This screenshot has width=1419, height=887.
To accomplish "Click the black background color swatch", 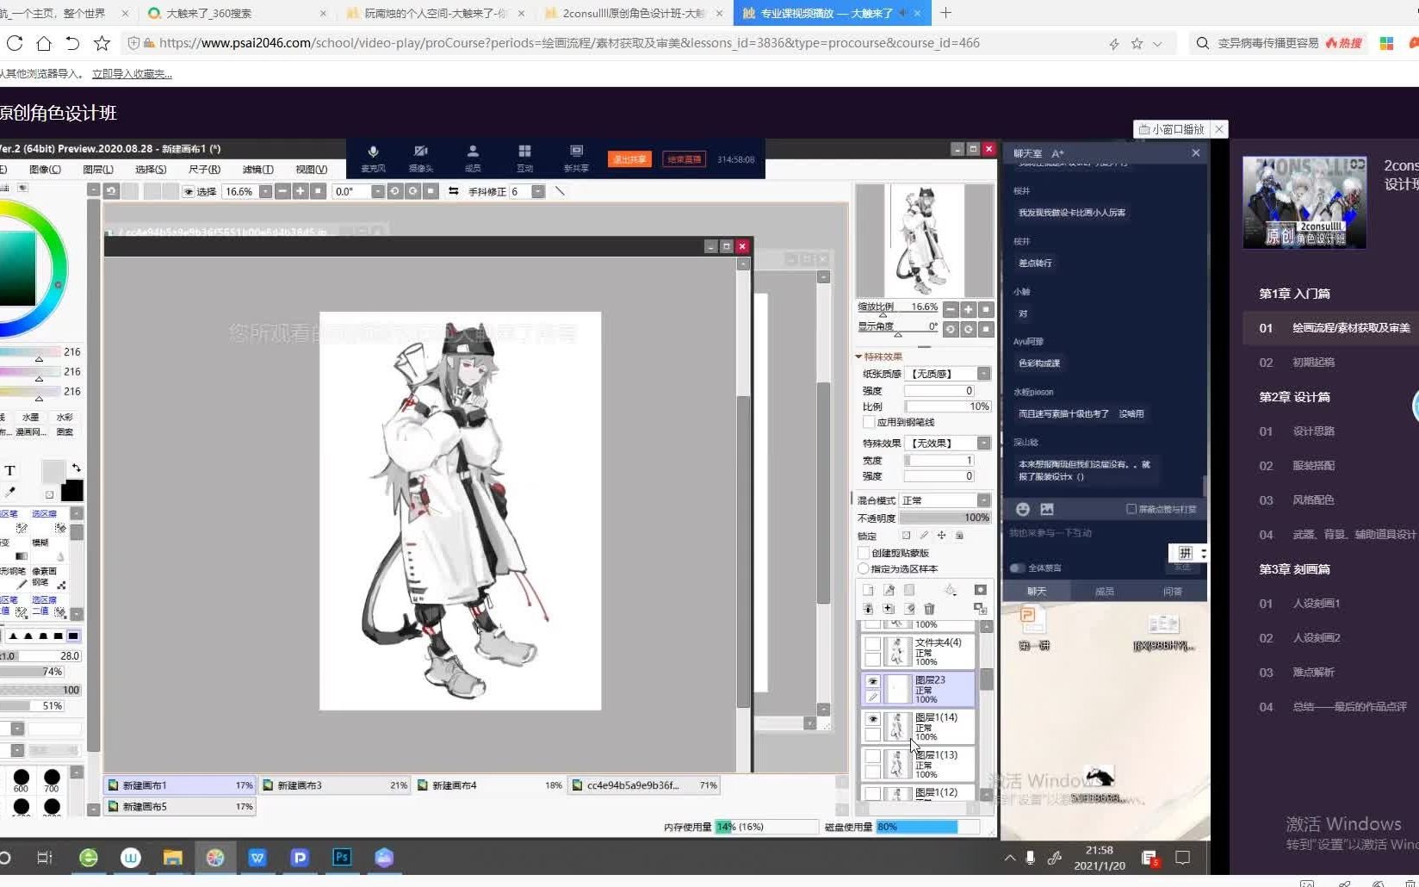I will click(72, 491).
